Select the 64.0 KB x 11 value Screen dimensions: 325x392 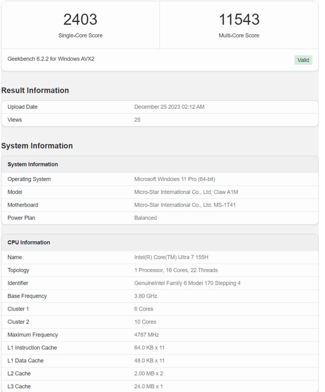tap(149, 348)
